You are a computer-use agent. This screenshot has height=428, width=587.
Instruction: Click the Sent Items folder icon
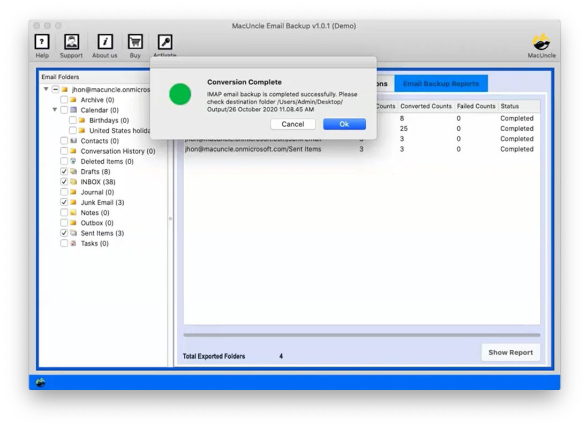[x=73, y=233]
